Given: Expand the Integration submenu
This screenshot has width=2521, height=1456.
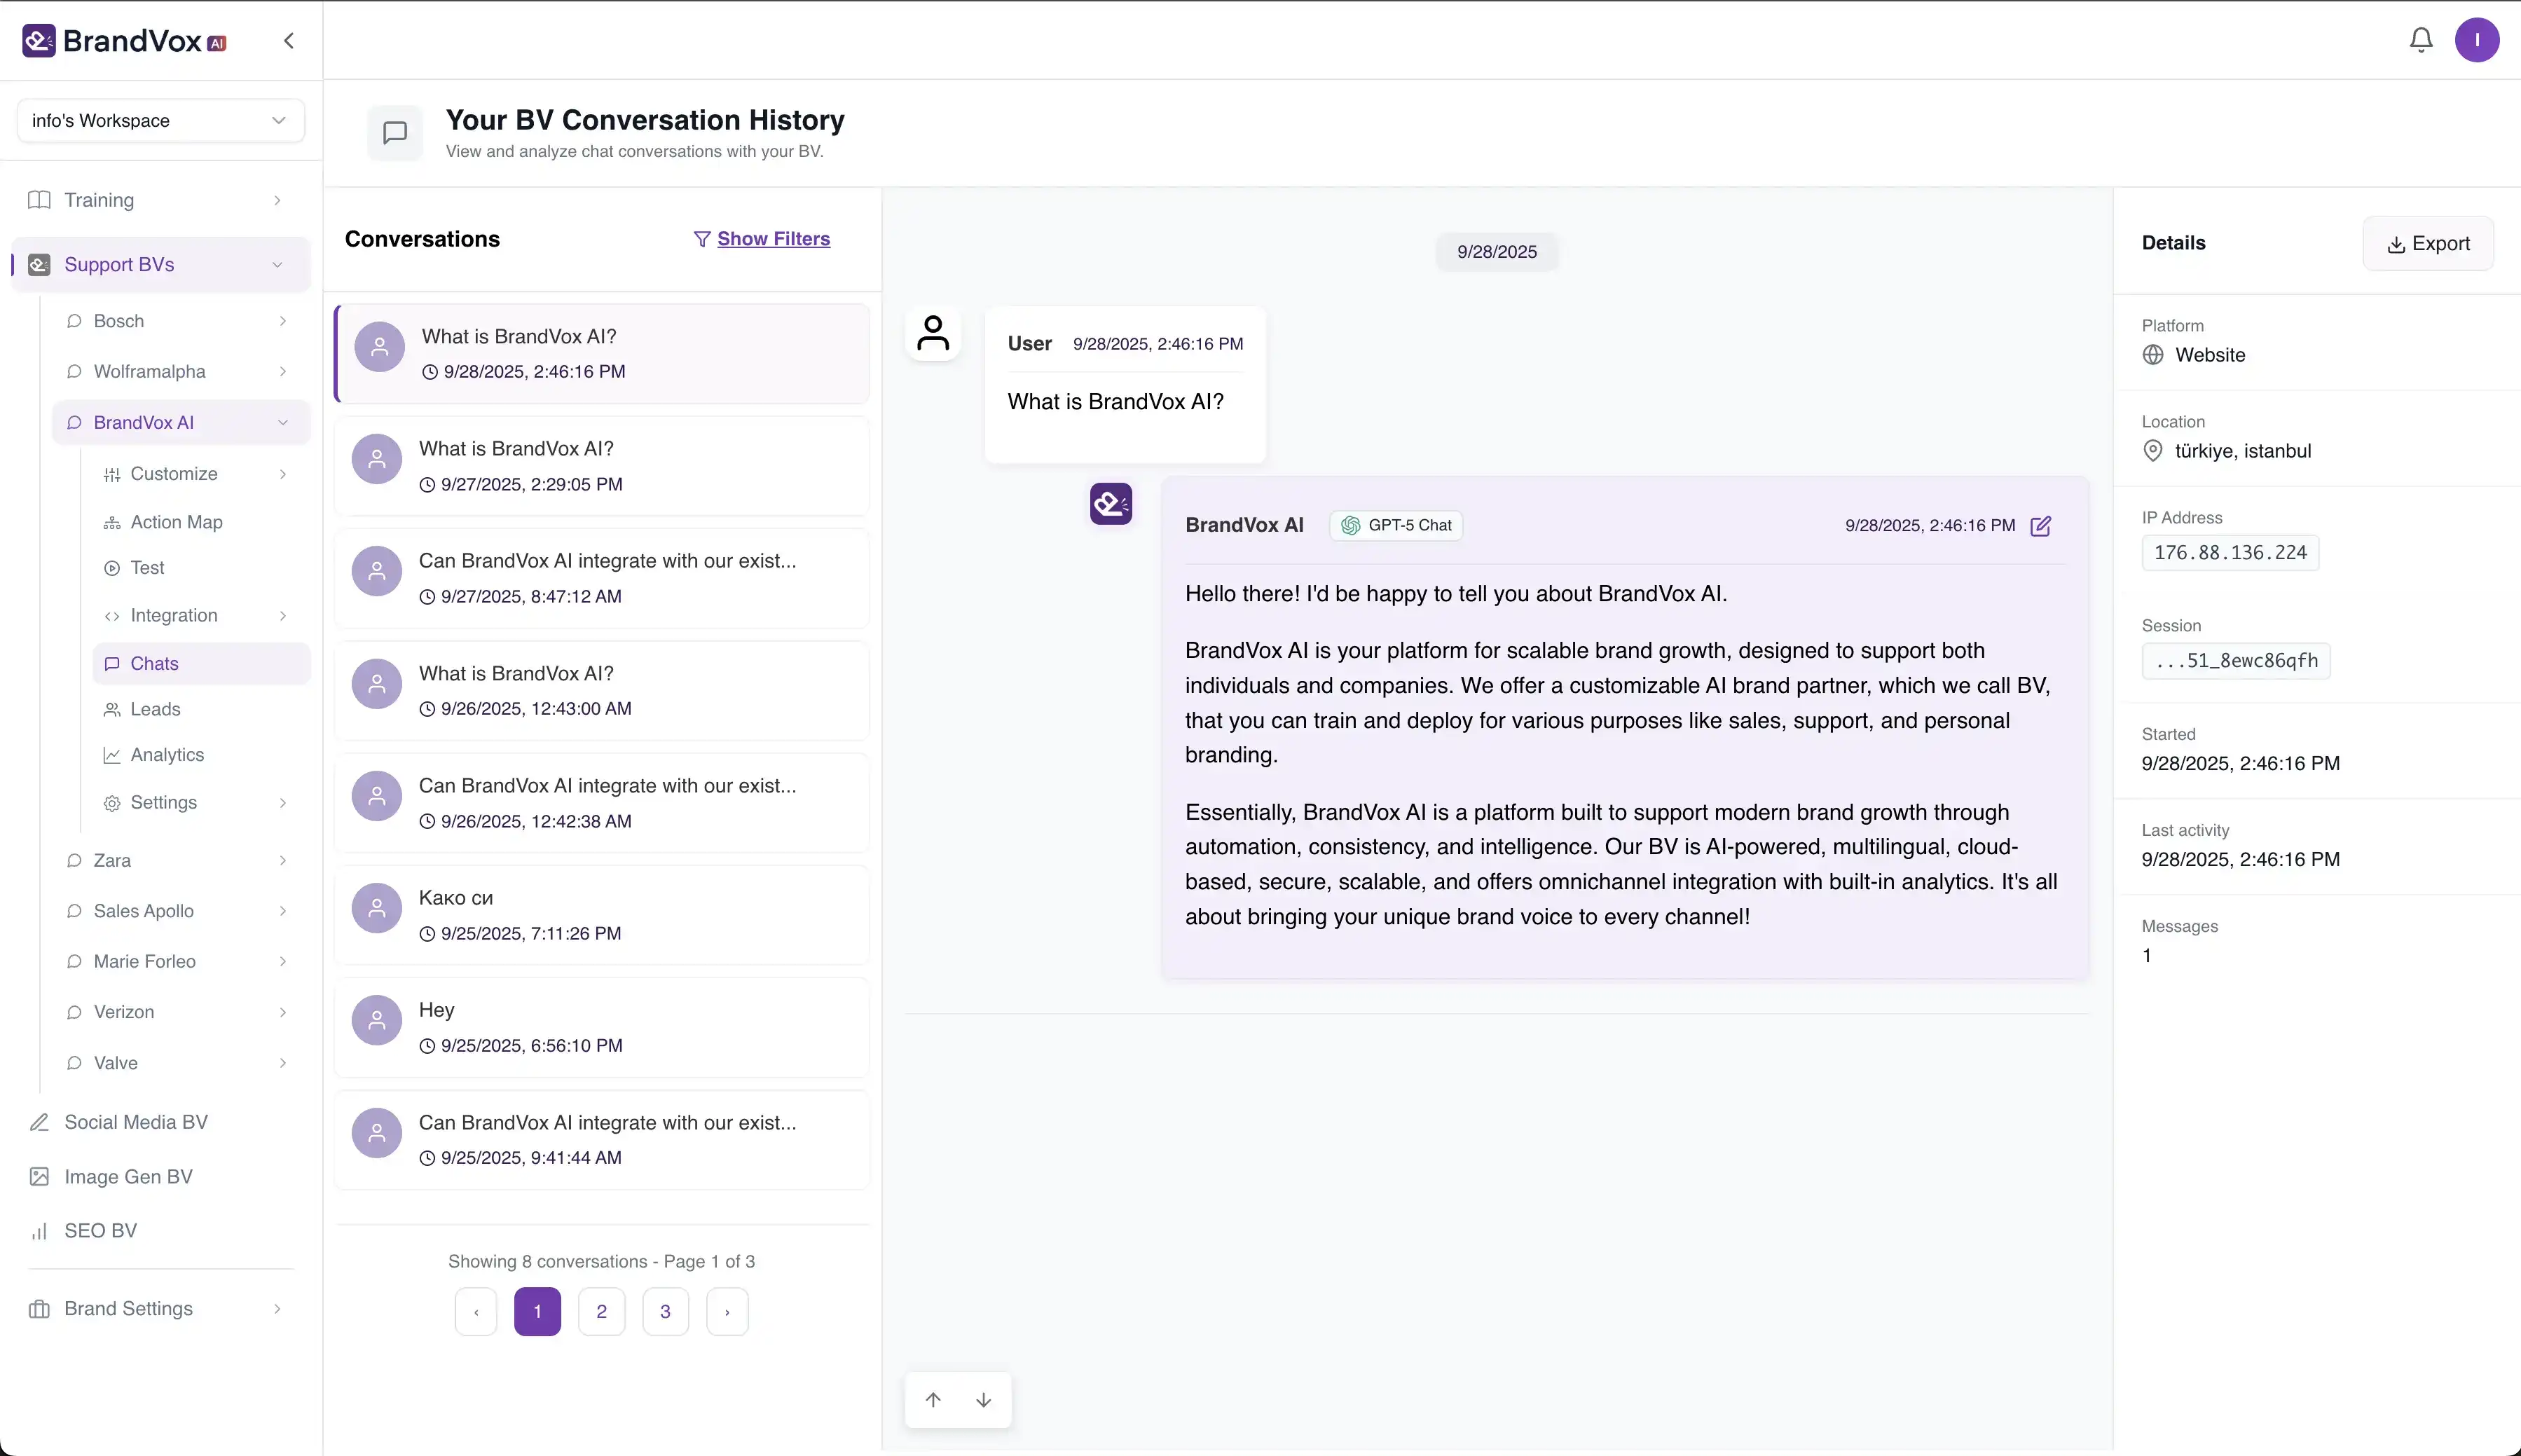Looking at the screenshot, I should coord(283,616).
